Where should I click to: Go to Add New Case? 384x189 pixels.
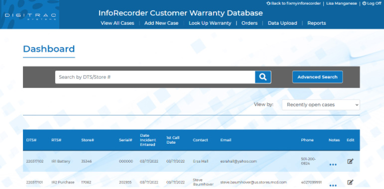click(x=161, y=23)
